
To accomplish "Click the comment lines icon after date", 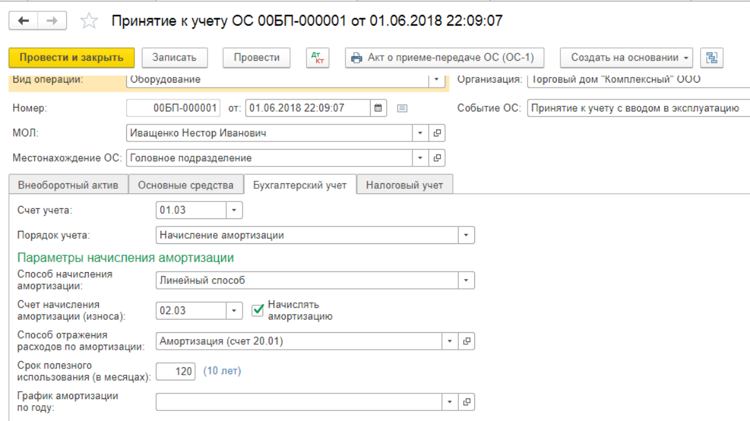I will click(402, 108).
